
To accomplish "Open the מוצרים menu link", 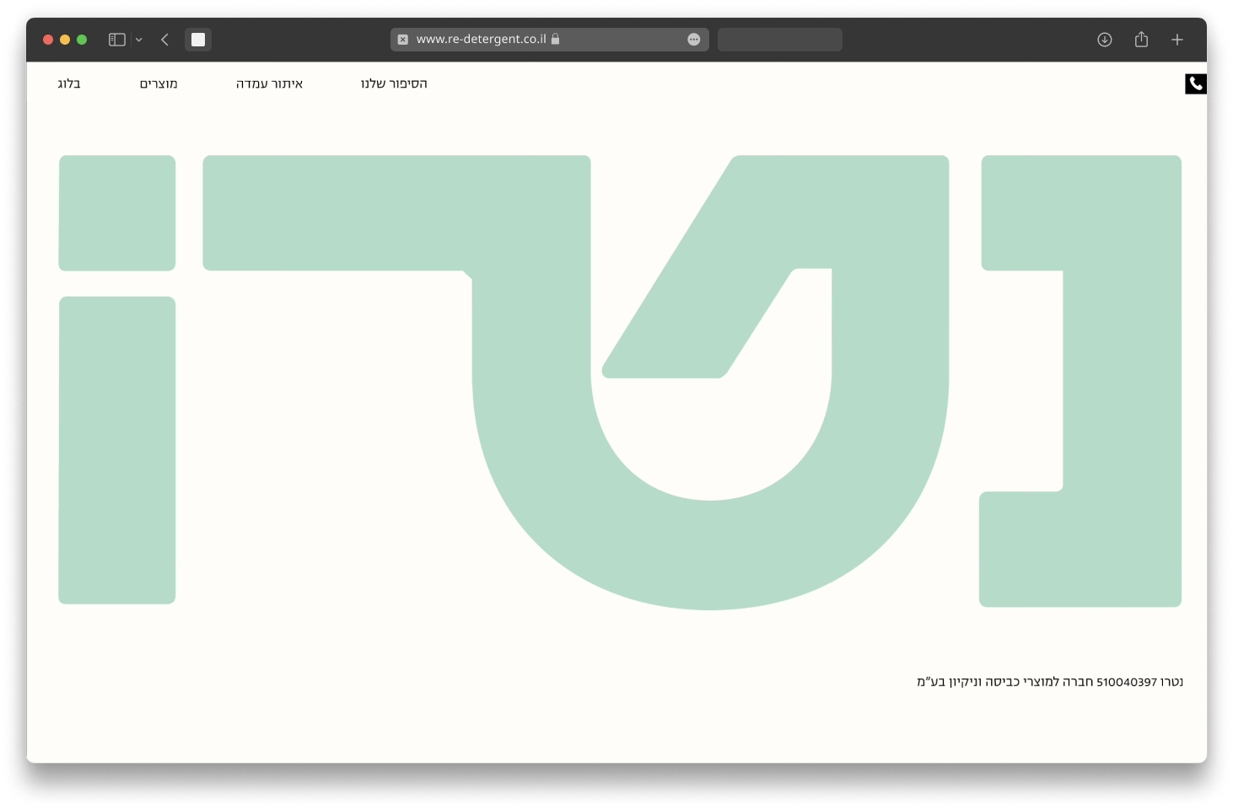I will coord(159,83).
